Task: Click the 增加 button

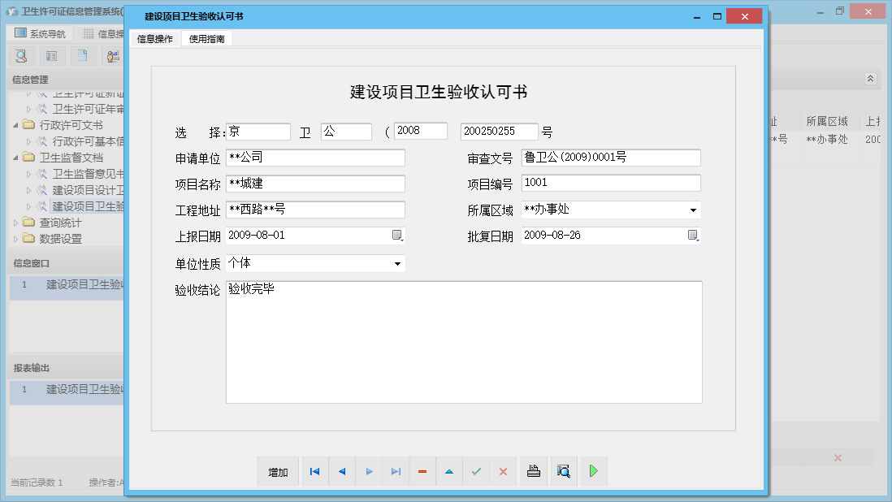Action: click(x=279, y=472)
